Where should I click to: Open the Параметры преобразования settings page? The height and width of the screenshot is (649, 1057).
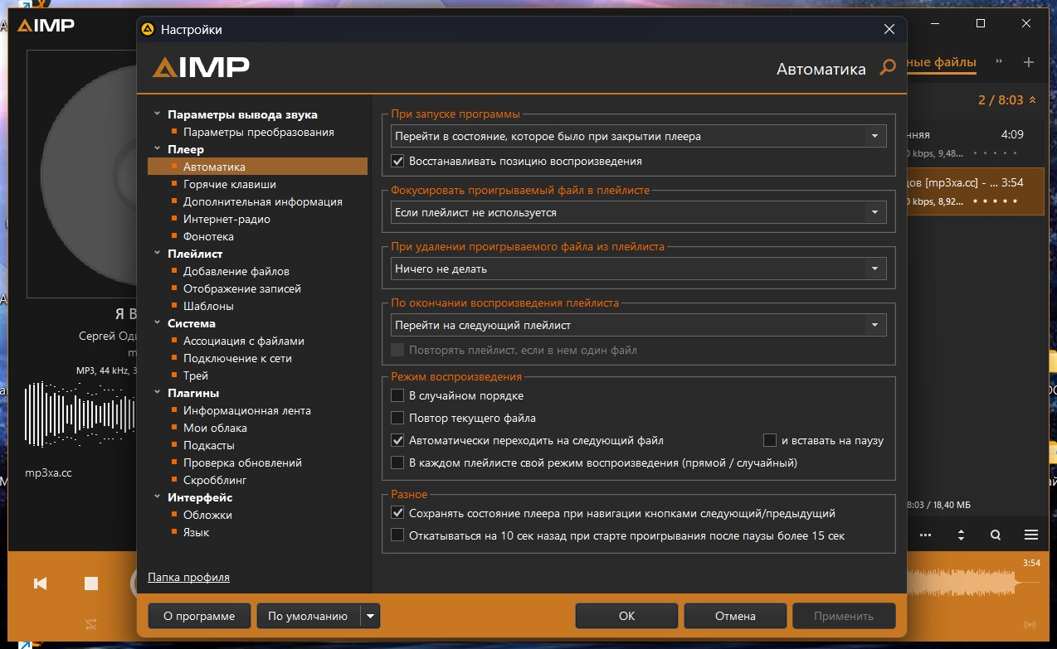pos(259,132)
